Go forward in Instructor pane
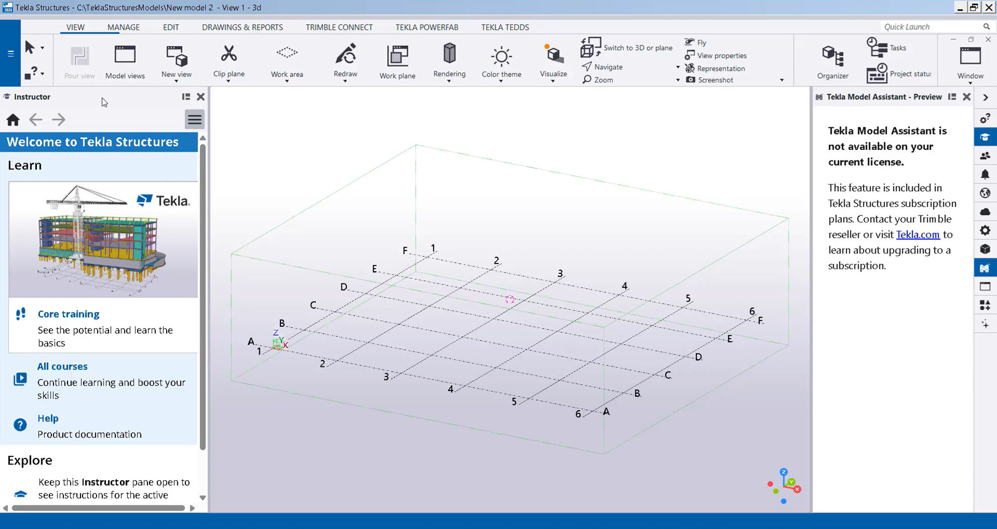997x529 pixels. (x=58, y=119)
